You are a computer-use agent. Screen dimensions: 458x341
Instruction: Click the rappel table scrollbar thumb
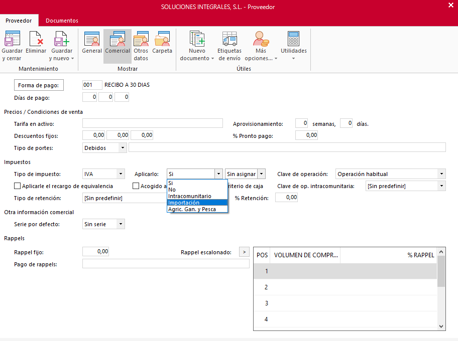[x=441, y=271]
